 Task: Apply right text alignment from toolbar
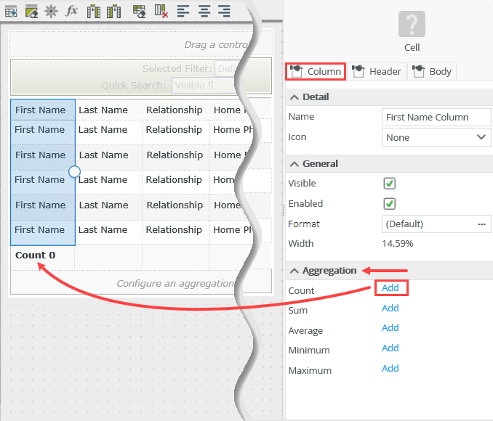[x=225, y=12]
